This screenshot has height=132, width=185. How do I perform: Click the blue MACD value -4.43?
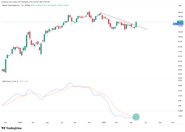tap(21, 81)
